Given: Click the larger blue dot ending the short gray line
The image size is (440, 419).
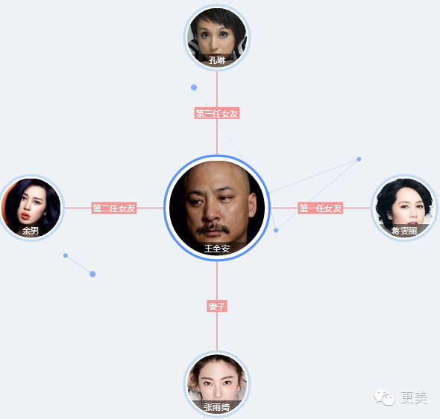Looking at the screenshot, I should click(92, 274).
